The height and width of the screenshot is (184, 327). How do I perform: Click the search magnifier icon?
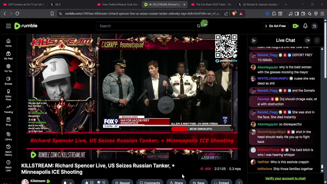(198, 26)
